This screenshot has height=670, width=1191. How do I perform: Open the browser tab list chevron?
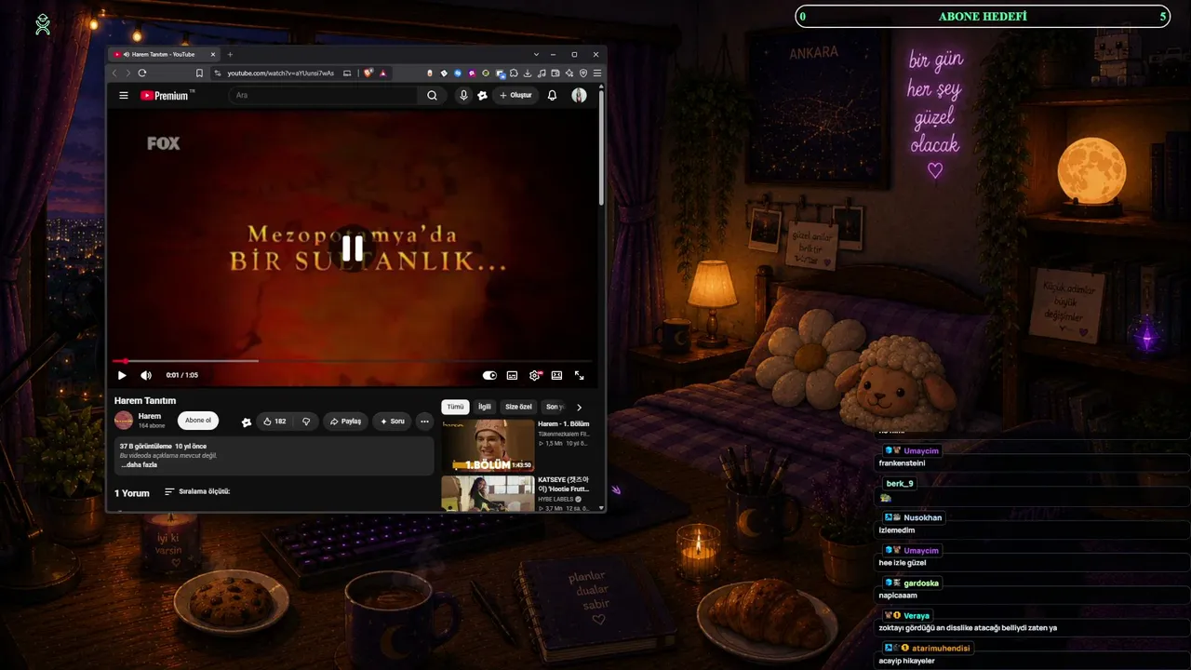(x=536, y=55)
